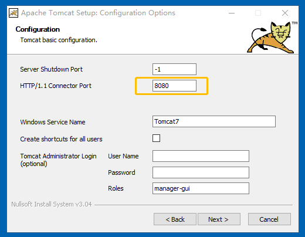Click the Tomcat Administrator Login (optional) label
This screenshot has width=305, height=237.
58,160
